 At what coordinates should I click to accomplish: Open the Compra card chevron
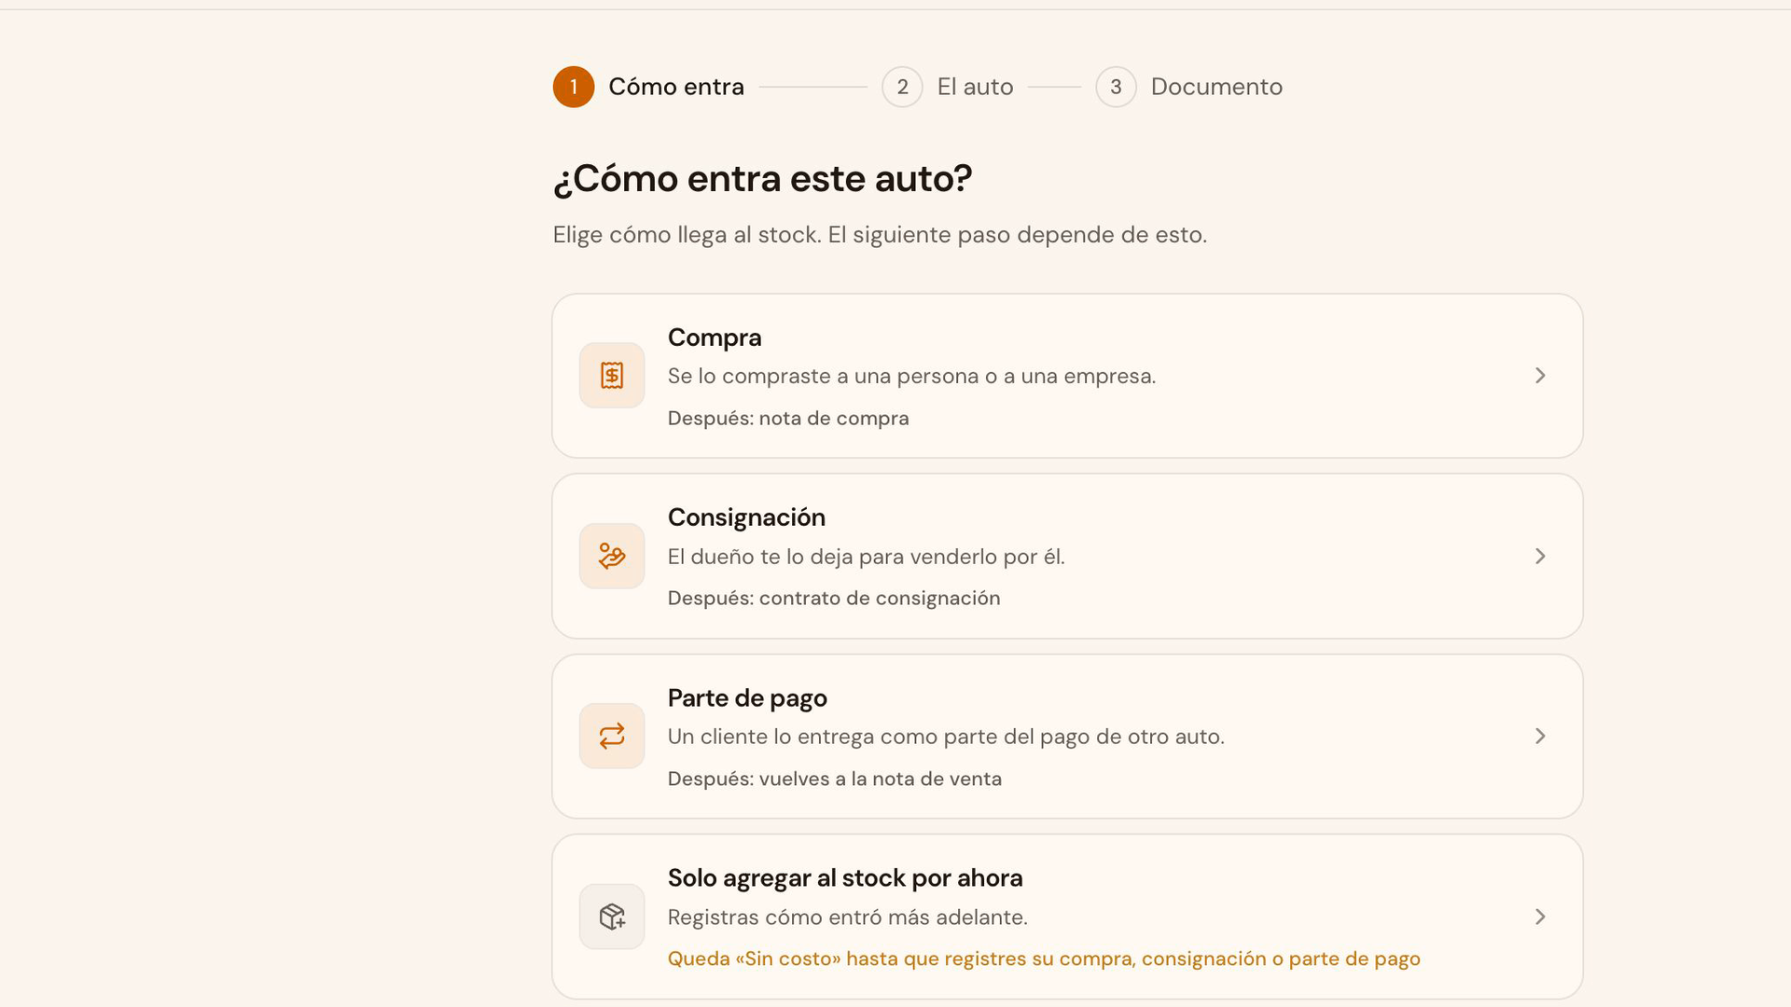[x=1540, y=376]
